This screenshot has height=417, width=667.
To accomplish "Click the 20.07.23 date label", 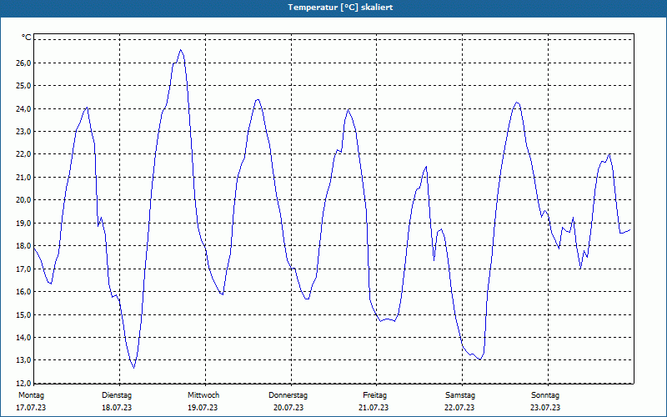I will tap(288, 408).
